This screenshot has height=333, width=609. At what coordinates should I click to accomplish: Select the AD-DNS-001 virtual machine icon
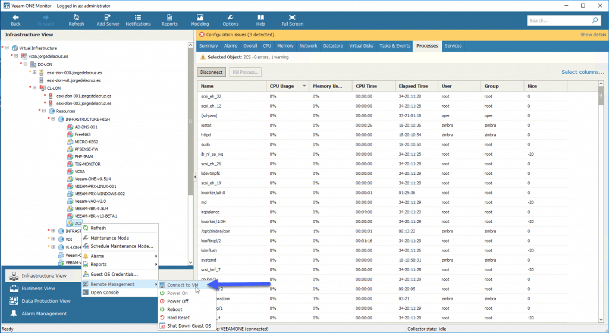pos(70,127)
